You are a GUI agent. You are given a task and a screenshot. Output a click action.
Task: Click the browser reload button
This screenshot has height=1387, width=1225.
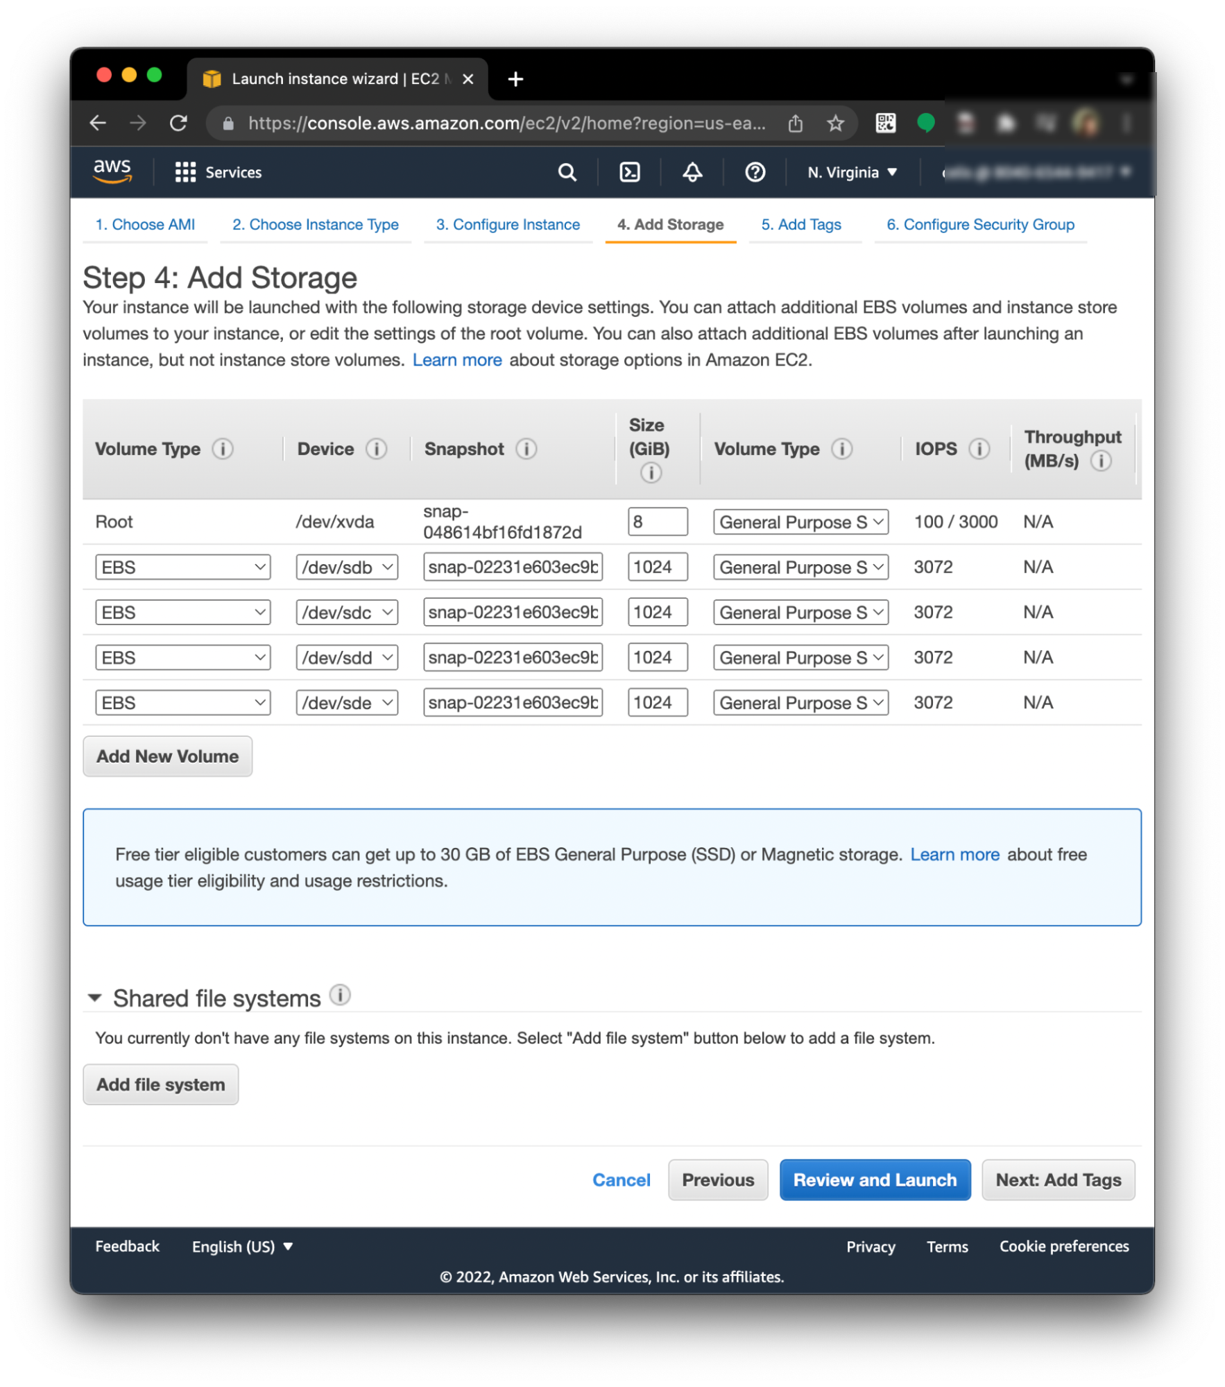click(x=178, y=124)
